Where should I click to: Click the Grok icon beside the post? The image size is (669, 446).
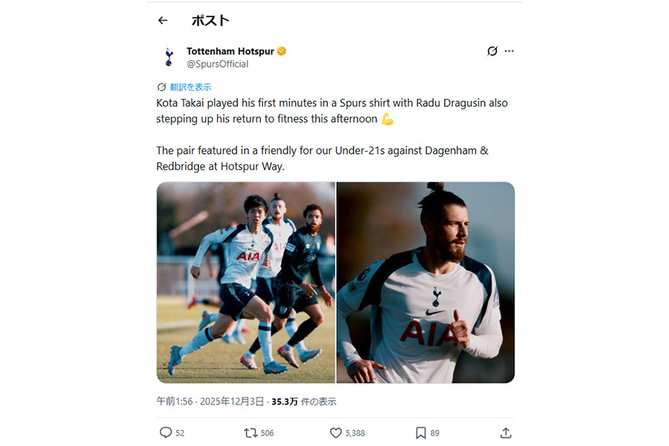click(492, 51)
